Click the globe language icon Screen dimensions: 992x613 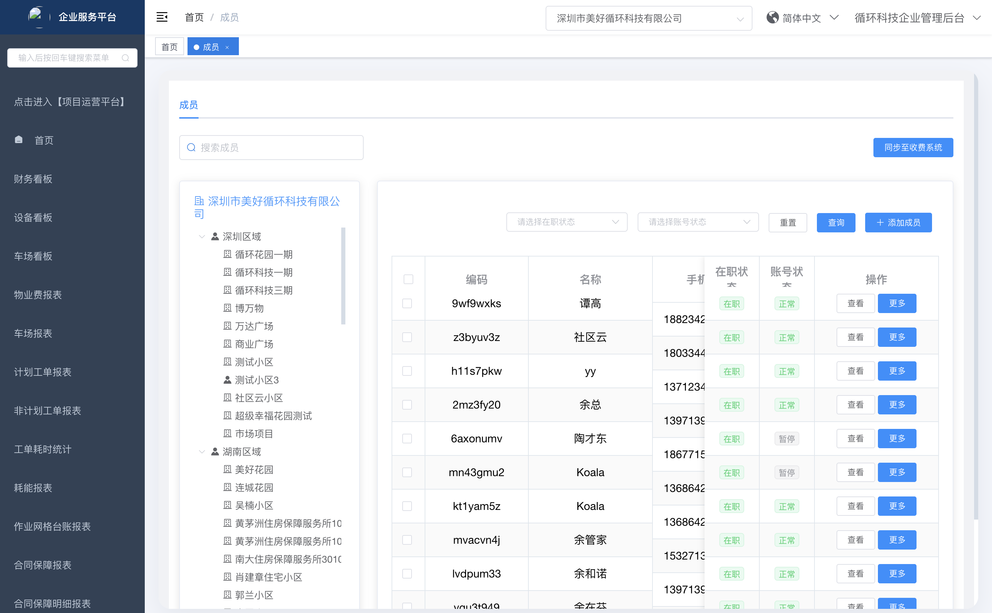772,18
